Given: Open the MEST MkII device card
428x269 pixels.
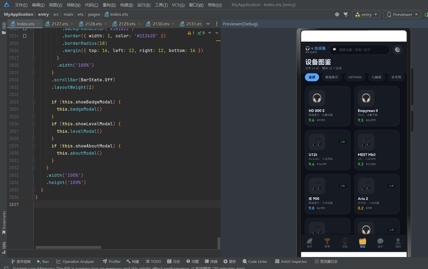Looking at the screenshot, I should point(377,150).
